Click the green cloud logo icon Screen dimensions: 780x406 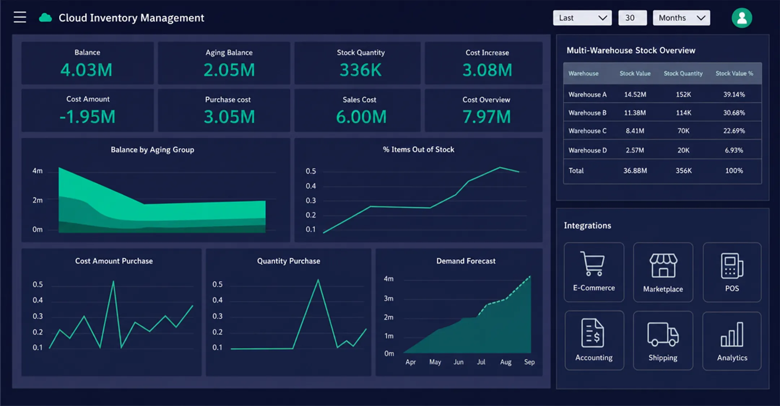point(45,18)
